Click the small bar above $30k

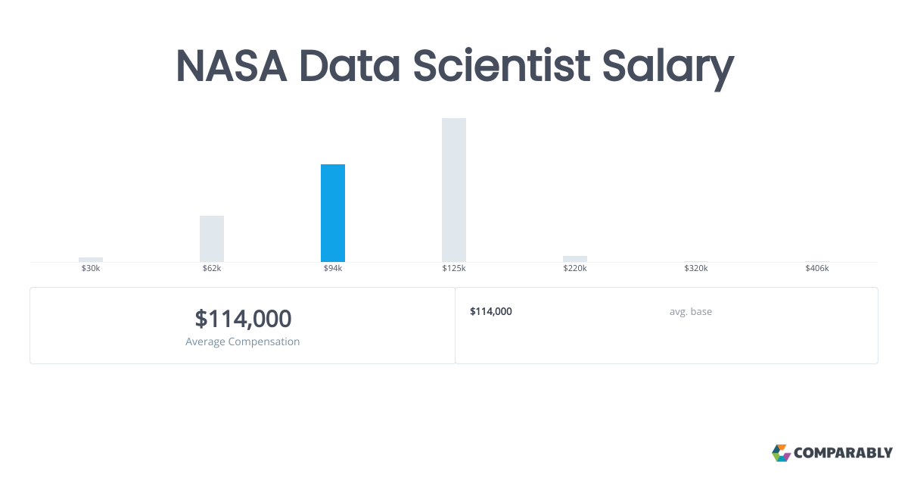click(91, 259)
